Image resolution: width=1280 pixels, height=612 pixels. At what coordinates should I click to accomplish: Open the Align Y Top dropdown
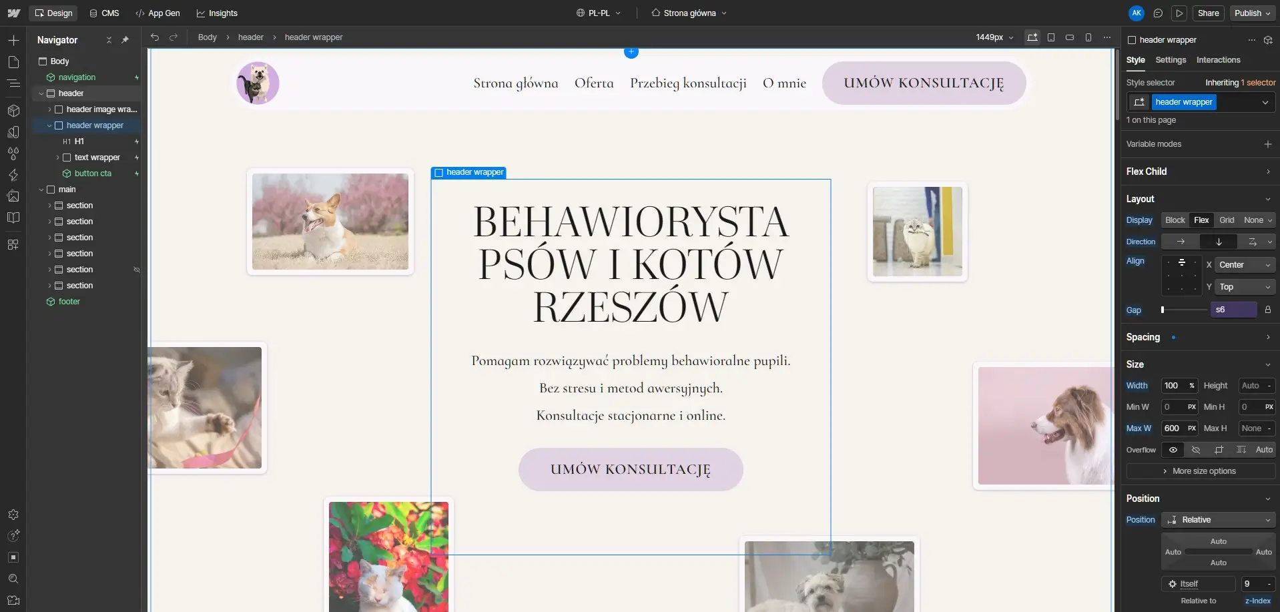[1245, 287]
